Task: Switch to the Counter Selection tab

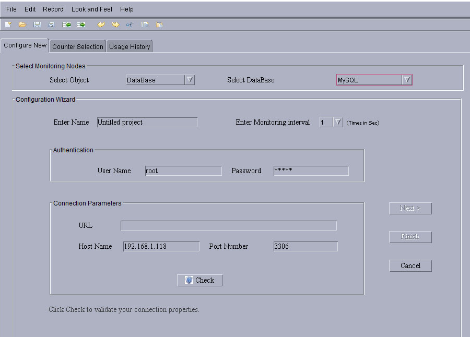Action: pyautogui.click(x=78, y=46)
